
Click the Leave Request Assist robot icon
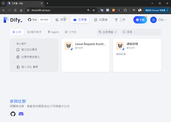[x=68, y=46]
